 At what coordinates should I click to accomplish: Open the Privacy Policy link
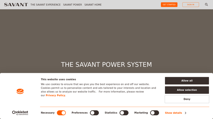(x=56, y=95)
